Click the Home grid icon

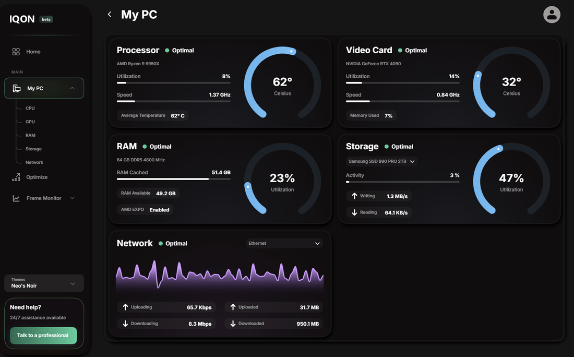tap(16, 52)
